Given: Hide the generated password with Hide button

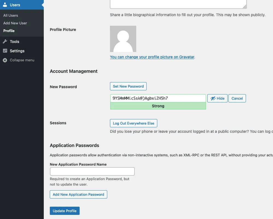Looking at the screenshot, I should (217, 98).
